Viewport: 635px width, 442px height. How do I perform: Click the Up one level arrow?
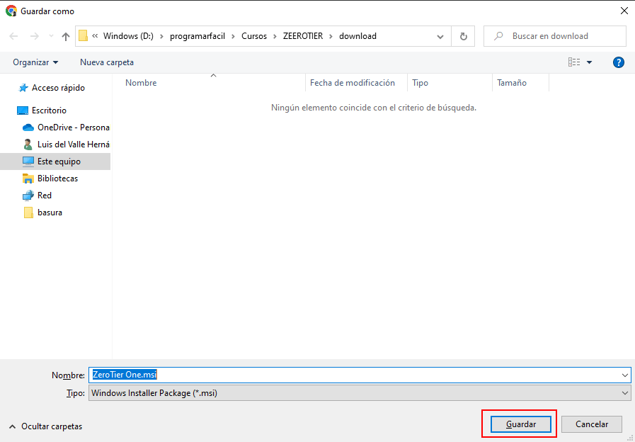point(66,36)
